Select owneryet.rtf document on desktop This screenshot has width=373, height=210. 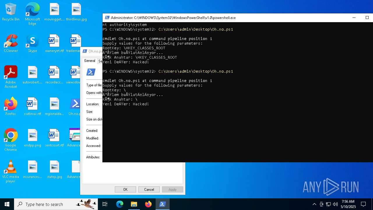[x=54, y=44]
